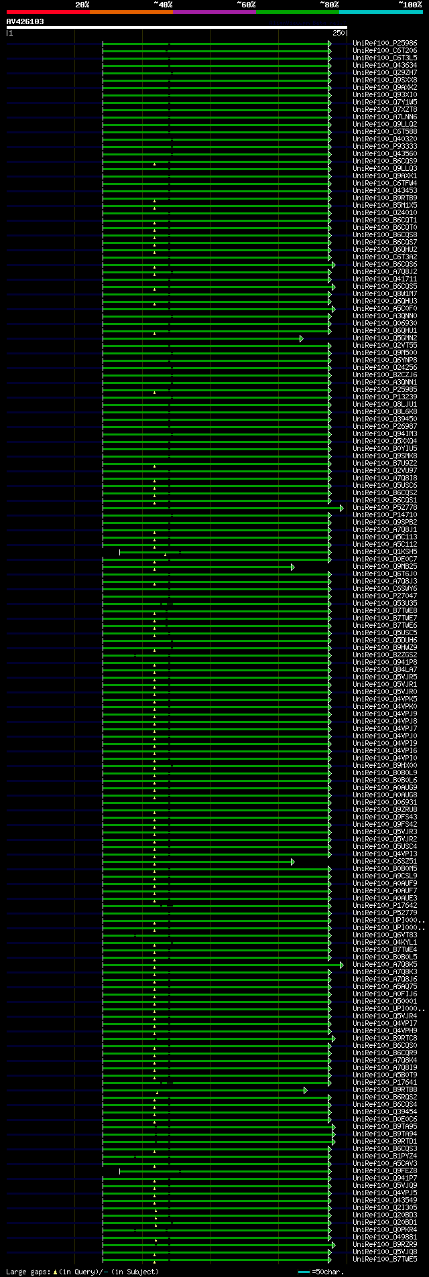Click the UniRef100_Q6VT83 label
The width and height of the screenshot is (429, 1277).
385,935
